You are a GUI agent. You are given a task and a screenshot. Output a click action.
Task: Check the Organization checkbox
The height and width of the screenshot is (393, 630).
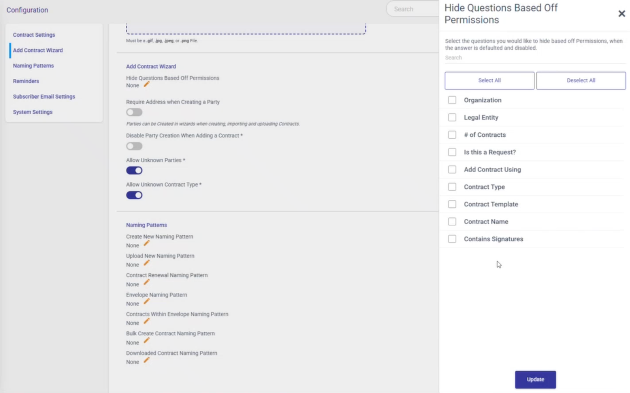[452, 100]
